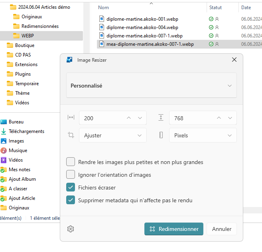The width and height of the screenshot is (262, 252).
Task: Open the Personnalisé size preset dropdown
Action: 151,86
